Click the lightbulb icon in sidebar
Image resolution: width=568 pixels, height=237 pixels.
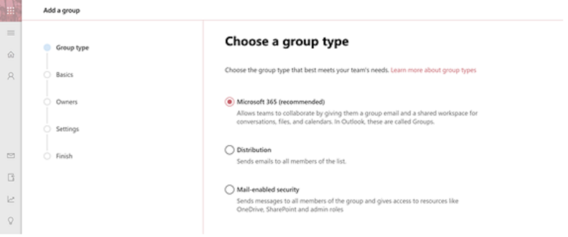[11, 220]
